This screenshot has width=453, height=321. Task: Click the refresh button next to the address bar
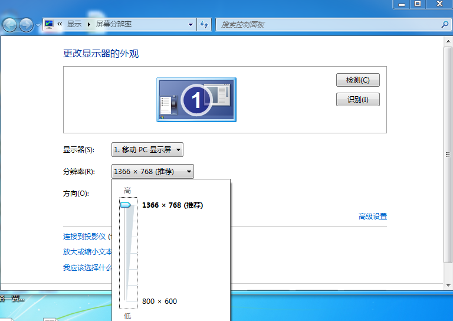click(x=204, y=25)
